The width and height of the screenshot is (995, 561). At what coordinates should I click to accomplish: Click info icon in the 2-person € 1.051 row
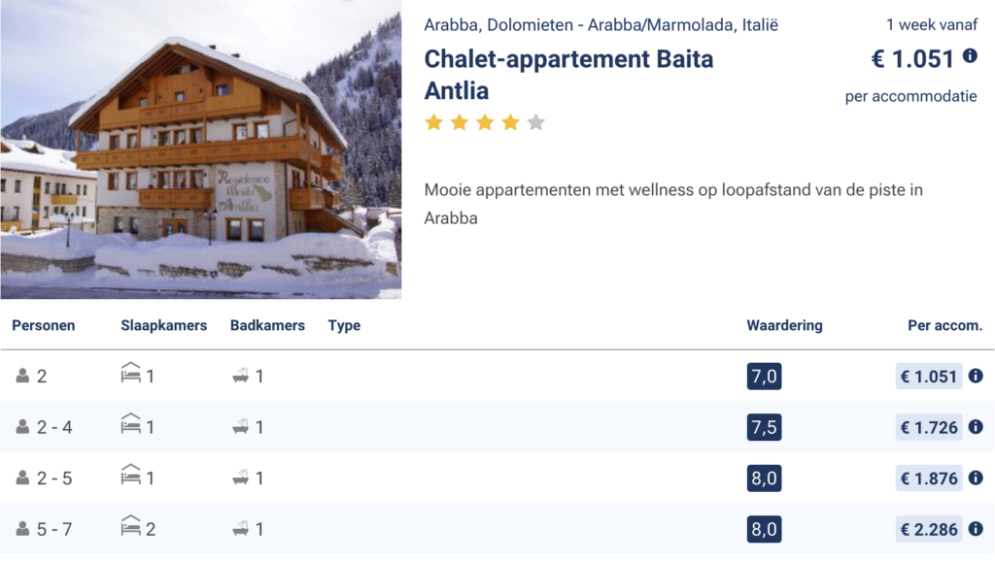tap(976, 376)
